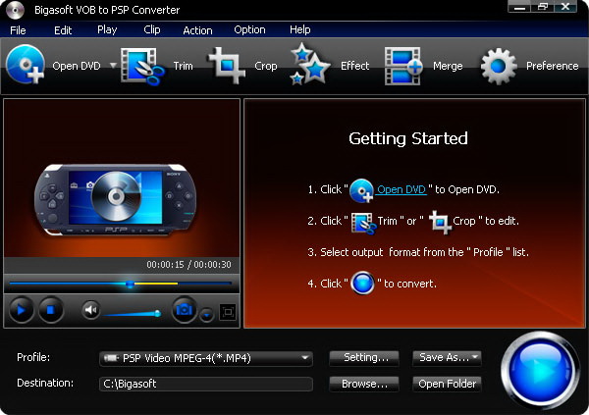
Task: Click the Effect label in toolbar
Action: tap(355, 66)
